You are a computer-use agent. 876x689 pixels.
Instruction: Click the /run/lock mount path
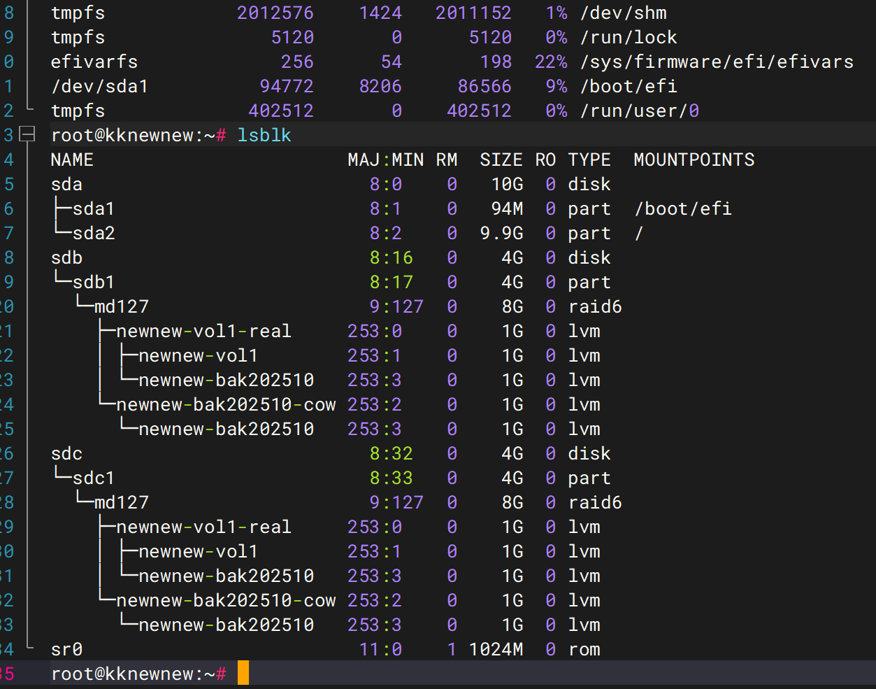[x=629, y=37]
